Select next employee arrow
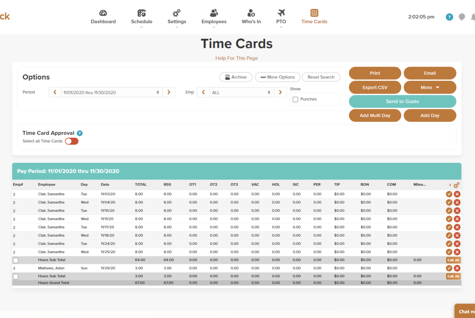The width and height of the screenshot is (475, 318). 280,92
